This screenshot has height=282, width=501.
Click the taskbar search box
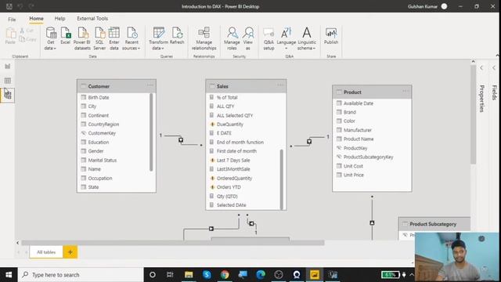(x=81, y=275)
